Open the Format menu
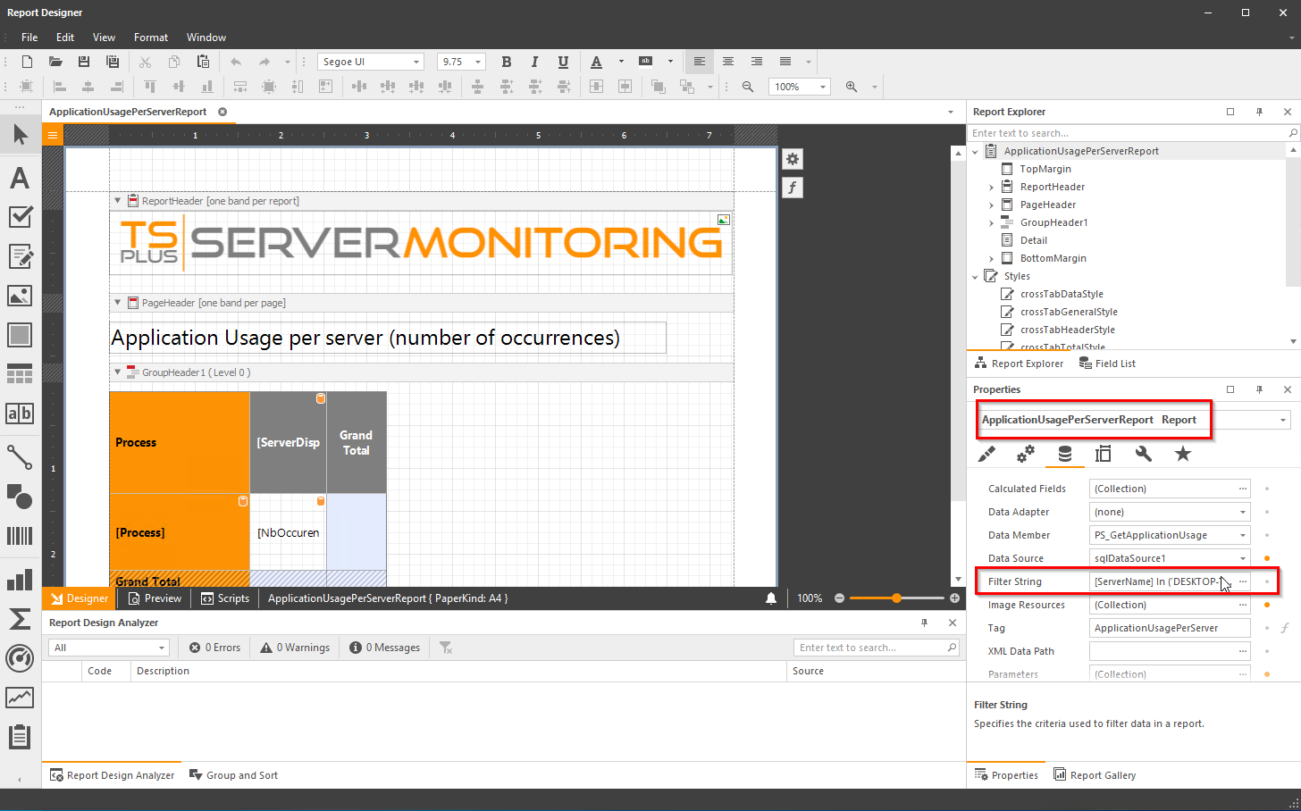The image size is (1301, 811). pos(150,37)
